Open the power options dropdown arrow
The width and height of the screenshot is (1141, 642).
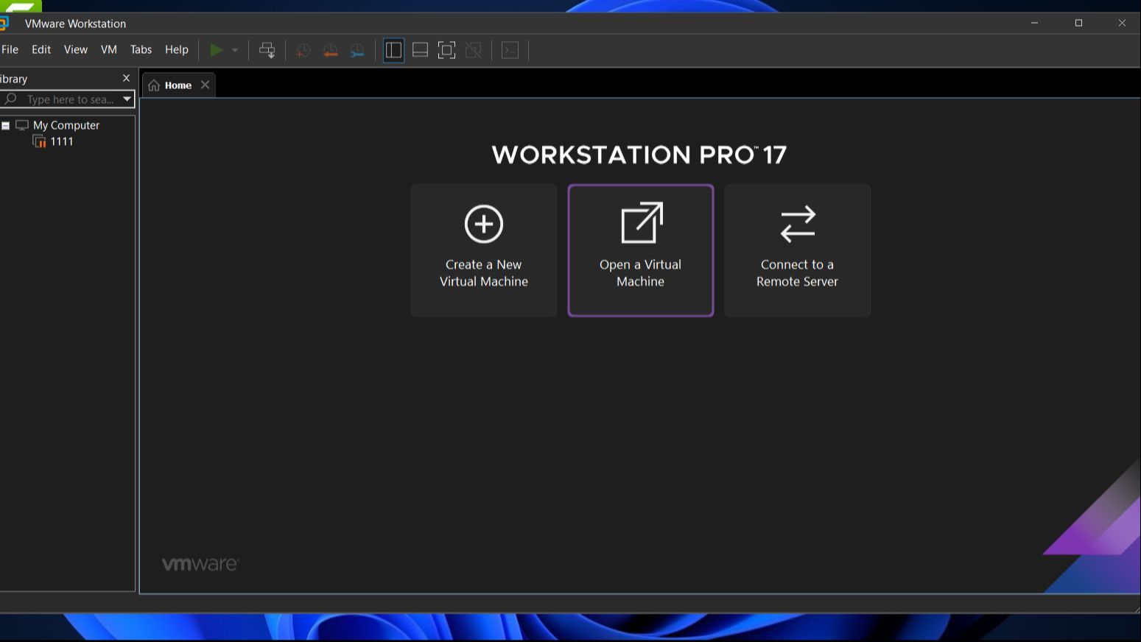click(x=235, y=50)
